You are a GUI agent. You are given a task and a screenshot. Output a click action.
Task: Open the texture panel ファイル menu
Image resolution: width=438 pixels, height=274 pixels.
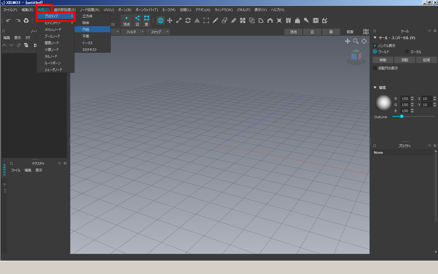coord(16,170)
